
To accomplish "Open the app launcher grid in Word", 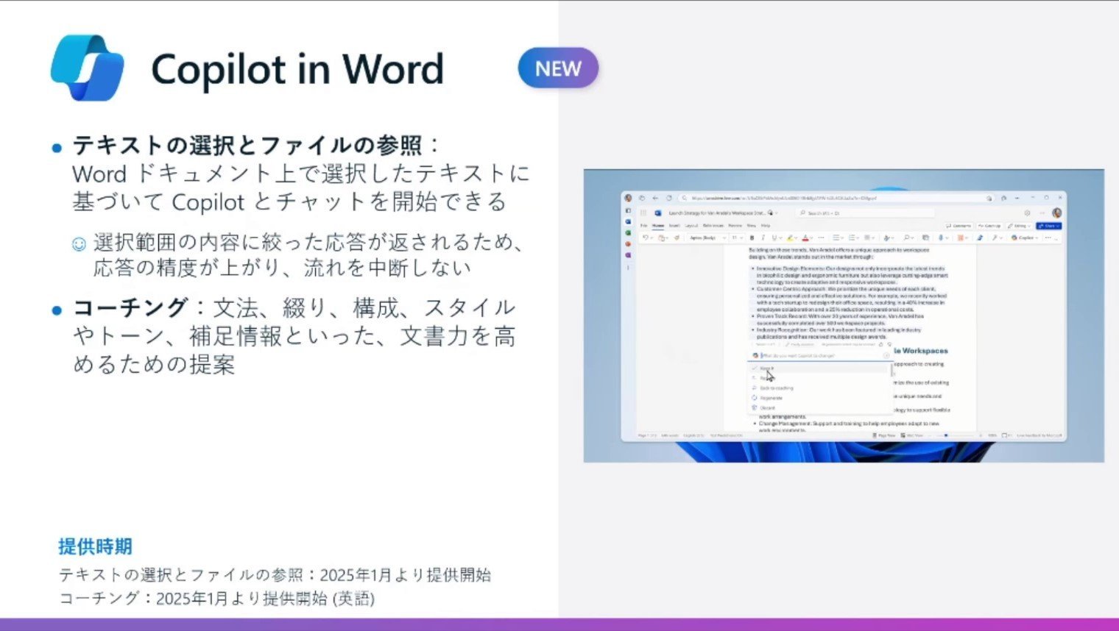I will [642, 213].
